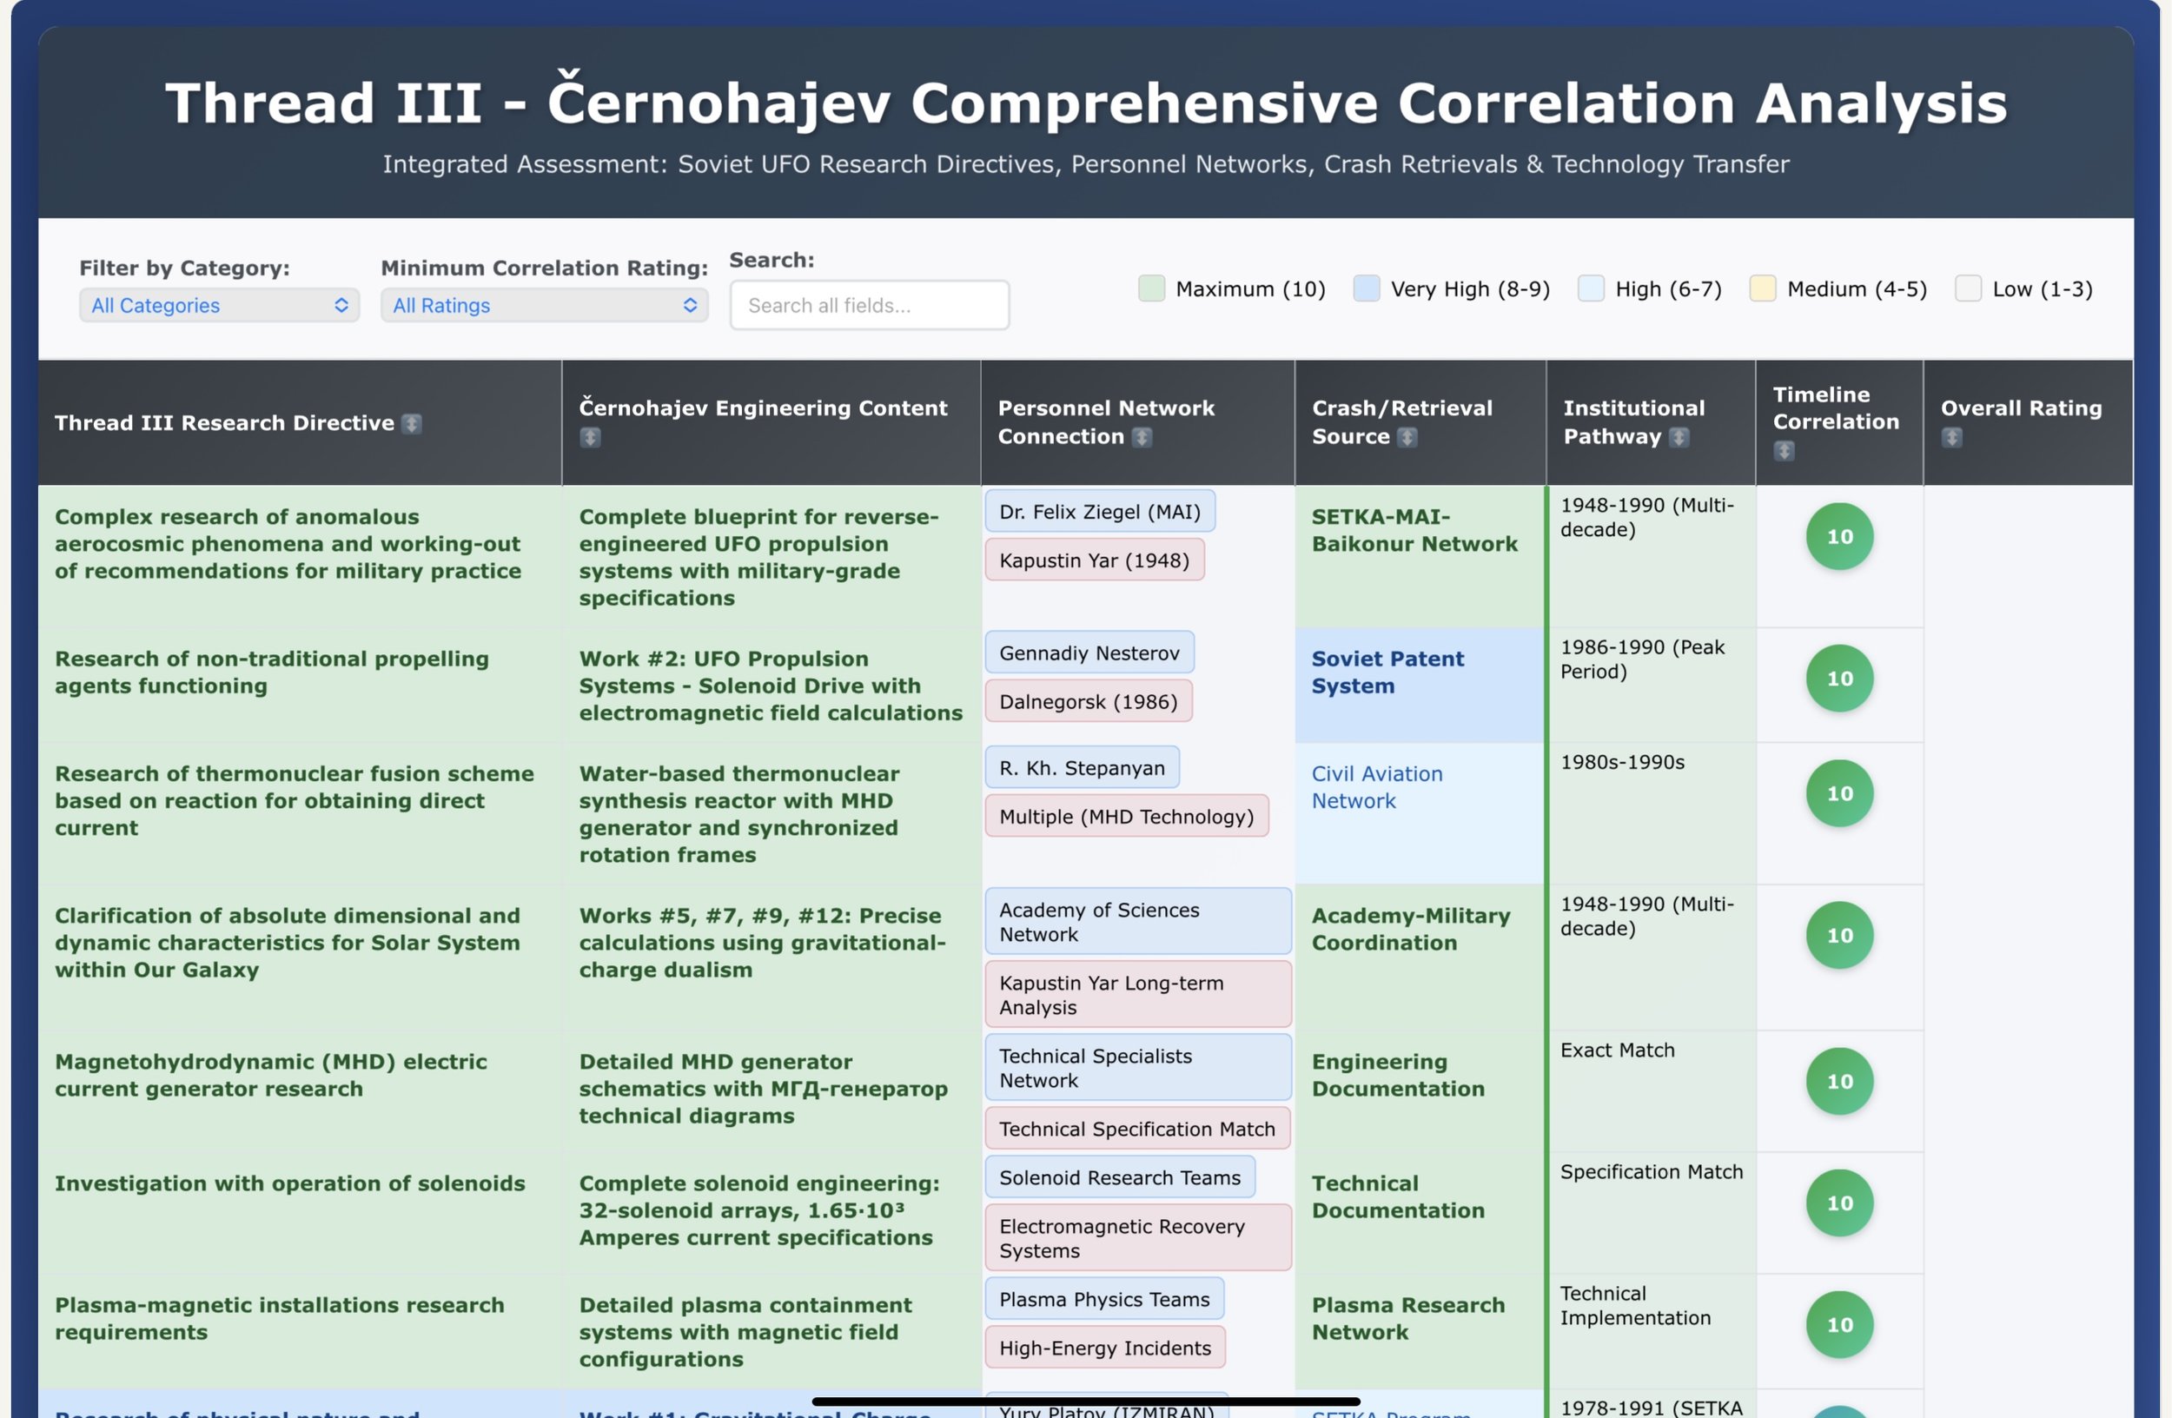Open the All Categories filter dropdown
2172x1418 pixels.
[219, 306]
